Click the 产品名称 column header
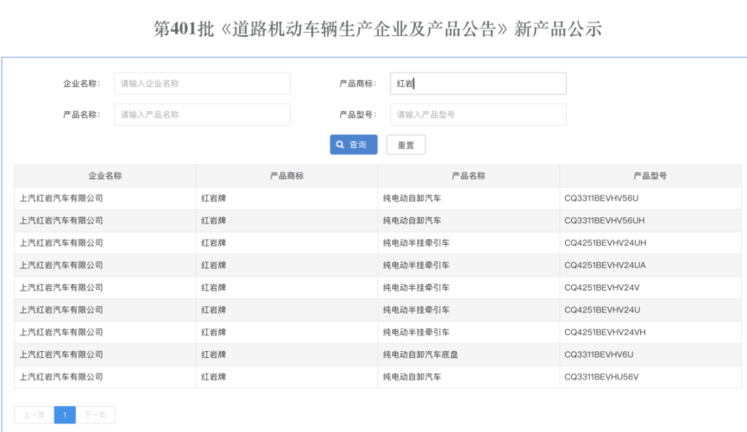This screenshot has width=747, height=432. [x=468, y=176]
